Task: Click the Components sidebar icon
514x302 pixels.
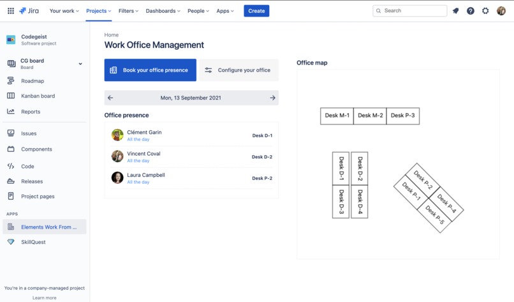Action: point(11,149)
